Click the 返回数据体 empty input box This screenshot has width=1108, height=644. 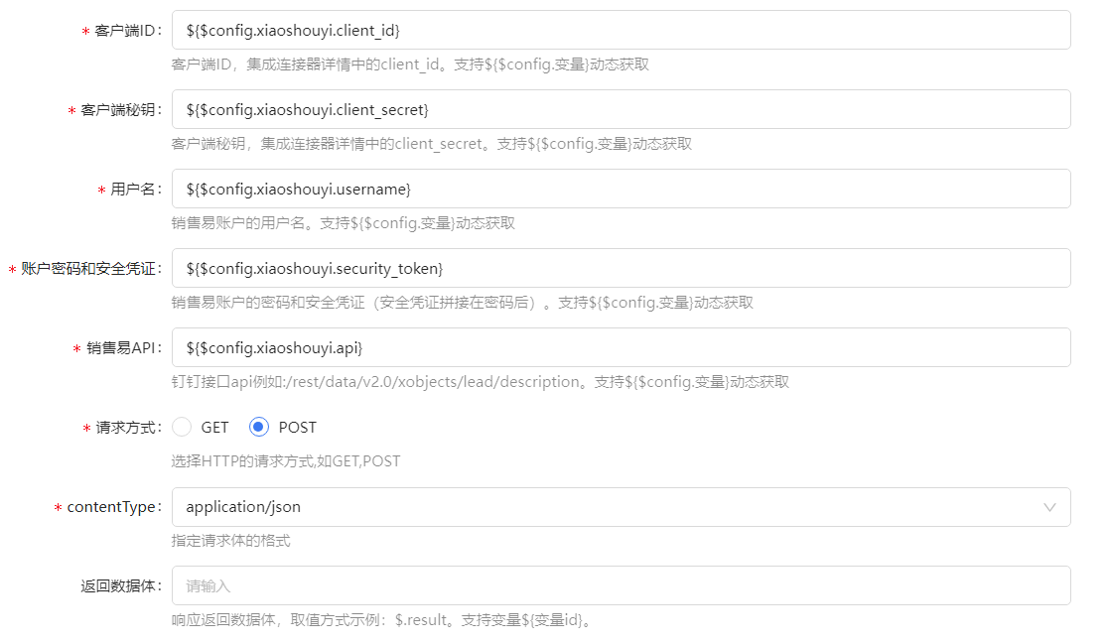(622, 585)
